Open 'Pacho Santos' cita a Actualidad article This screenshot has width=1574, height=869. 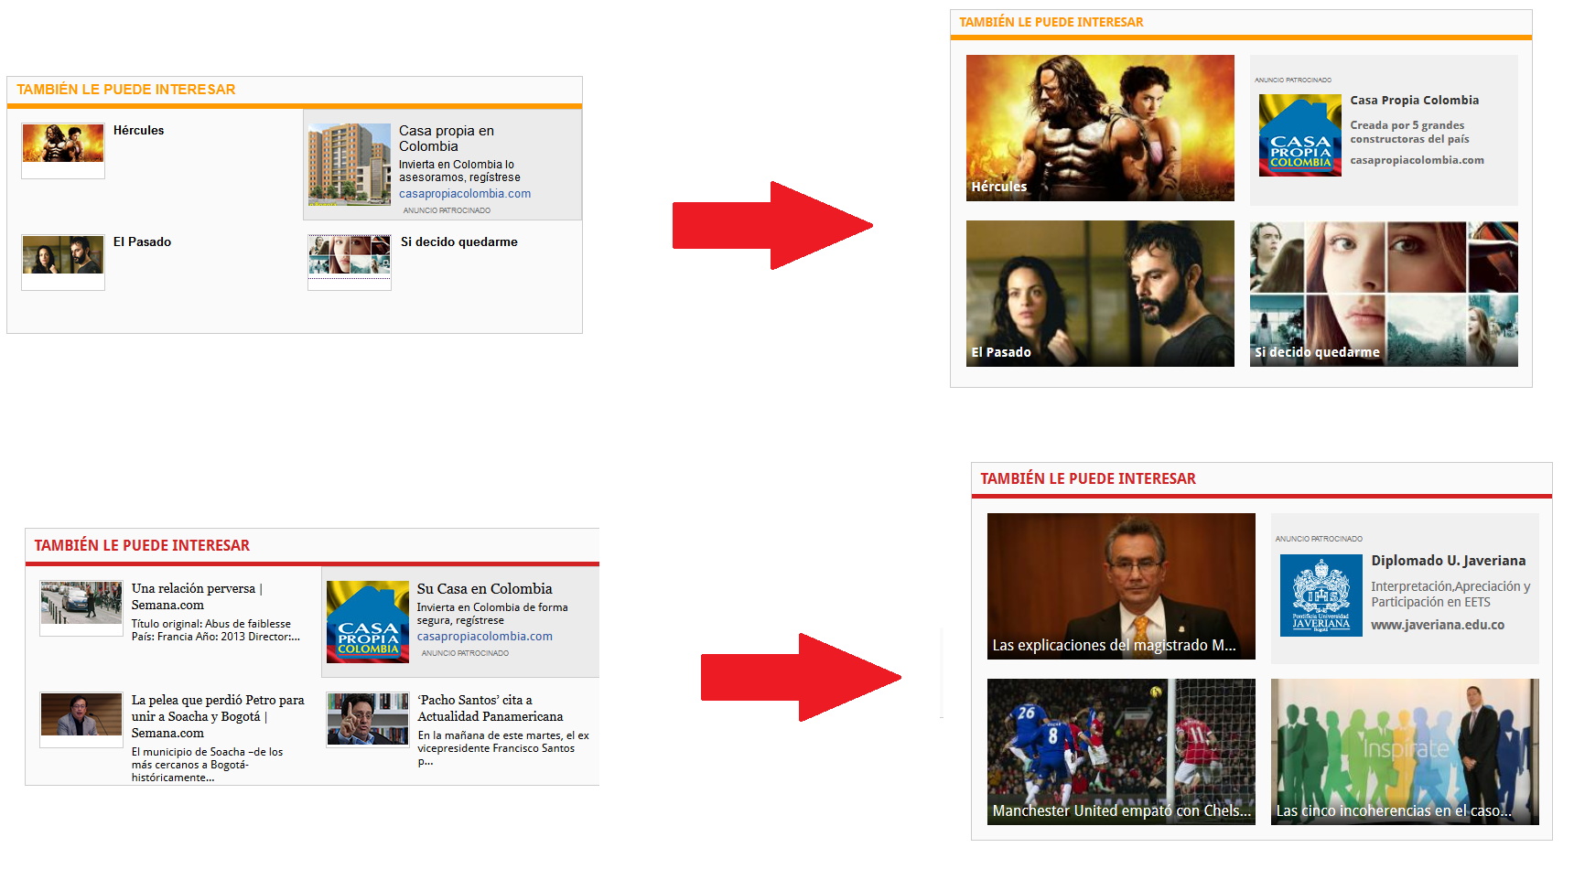[491, 708]
